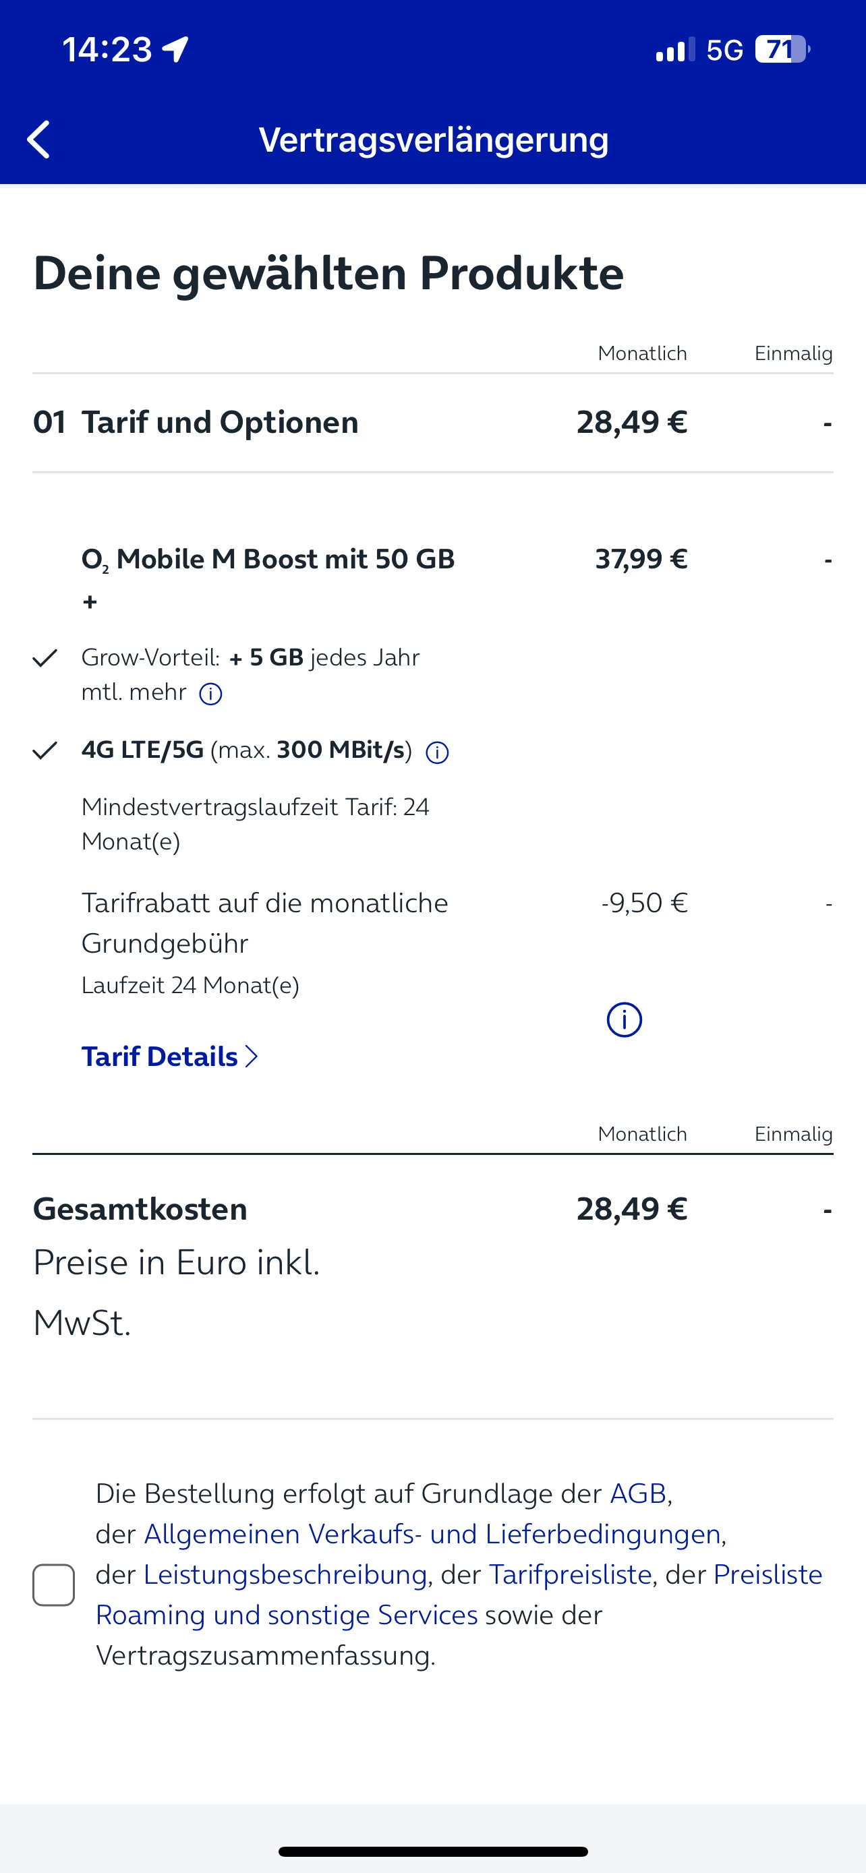Tap the home indicator bar at bottom
Viewport: 866px width, 1873px height.
(x=432, y=1851)
